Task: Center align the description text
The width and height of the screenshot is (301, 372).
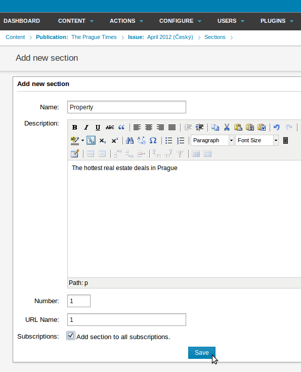Action: coord(149,128)
